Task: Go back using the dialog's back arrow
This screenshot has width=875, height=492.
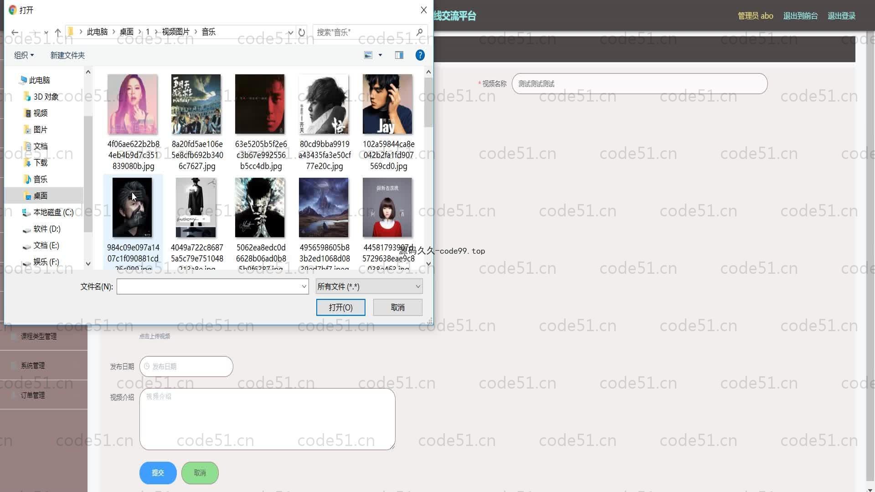Action: [x=15, y=32]
